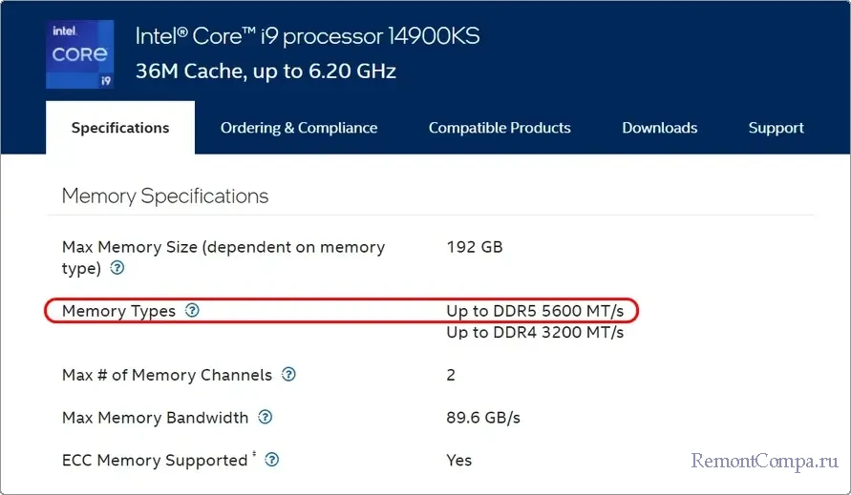Screen dimensions: 851x495
Task: Open help icon next to Max Memory Size
Action: pyautogui.click(x=117, y=269)
